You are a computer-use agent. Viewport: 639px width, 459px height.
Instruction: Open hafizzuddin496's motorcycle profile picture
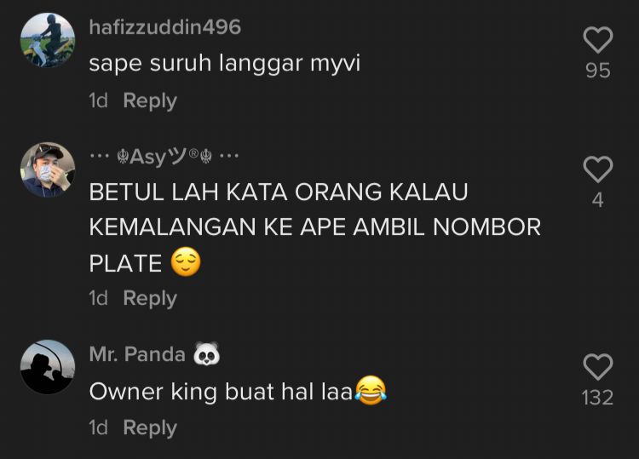click(48, 40)
